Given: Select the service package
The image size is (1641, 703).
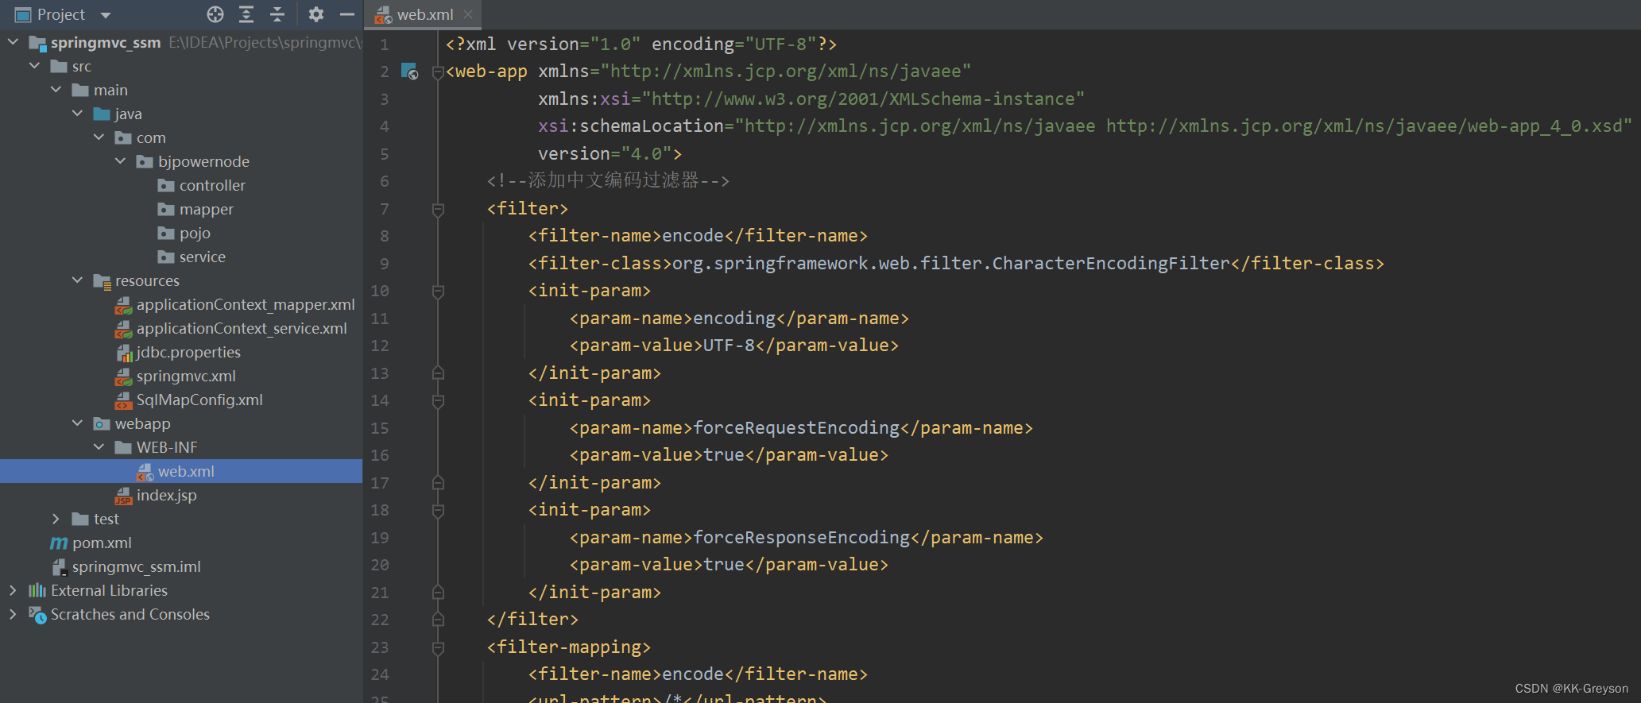Looking at the screenshot, I should coord(202,257).
